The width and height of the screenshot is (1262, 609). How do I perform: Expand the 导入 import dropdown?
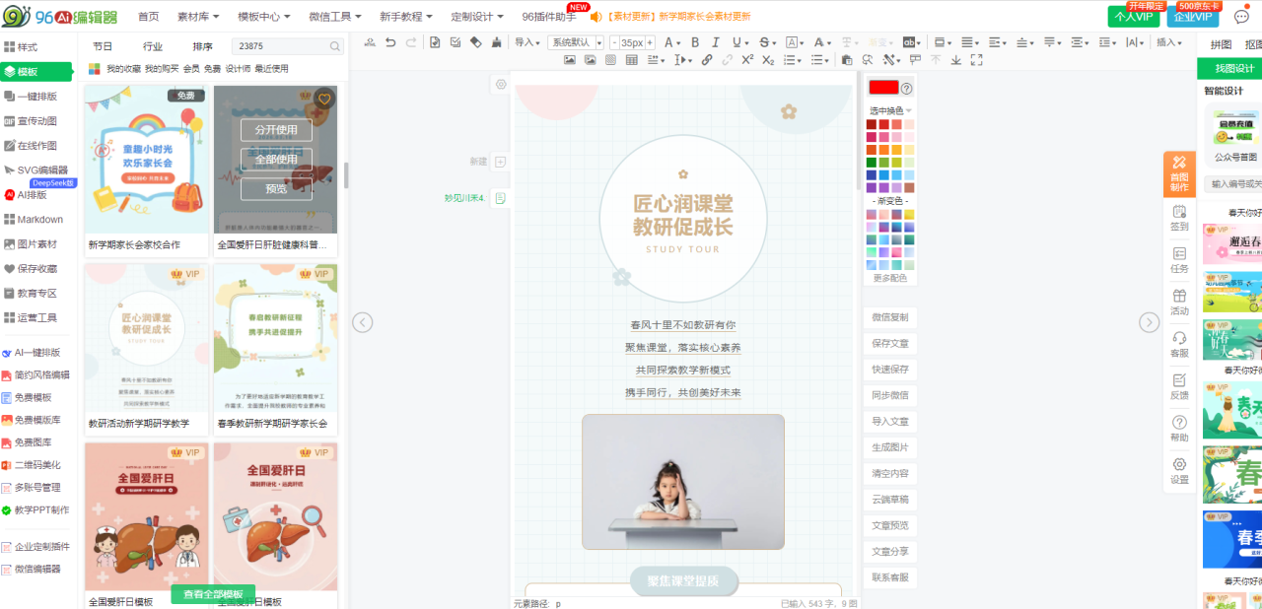527,42
